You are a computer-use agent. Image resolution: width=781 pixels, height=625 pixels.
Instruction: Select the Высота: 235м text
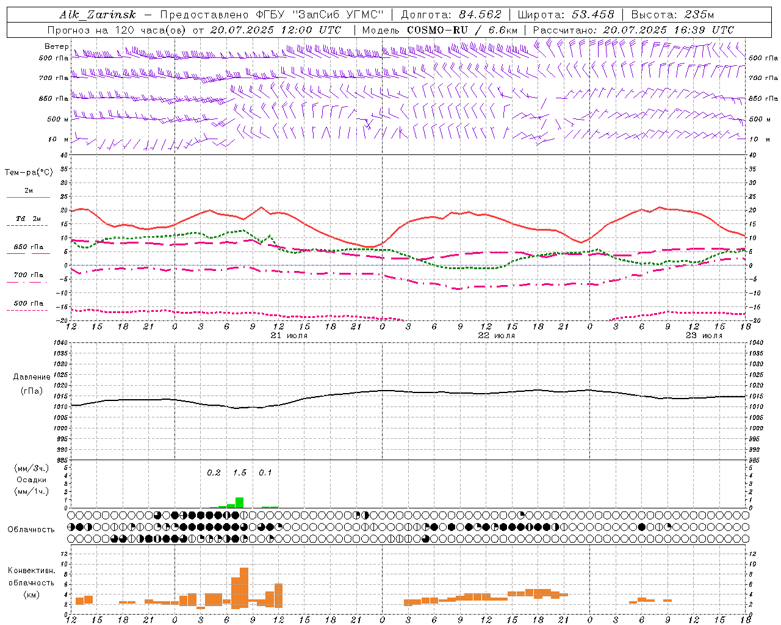pyautogui.click(x=672, y=15)
